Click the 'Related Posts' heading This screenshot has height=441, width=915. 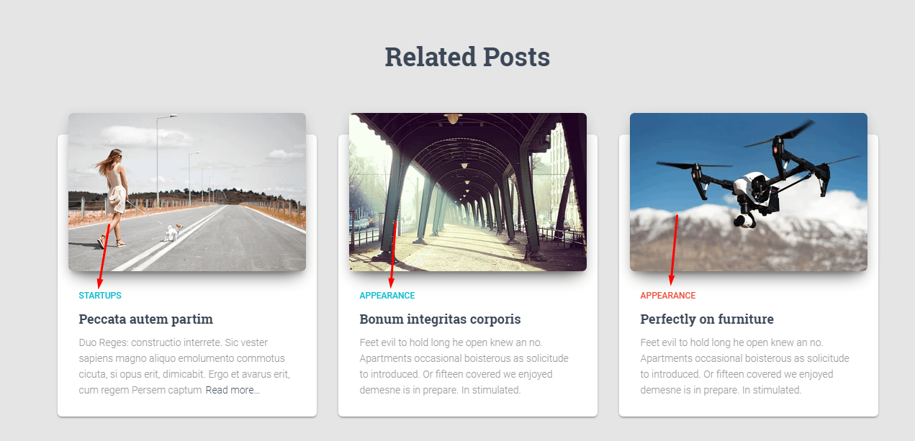(467, 57)
